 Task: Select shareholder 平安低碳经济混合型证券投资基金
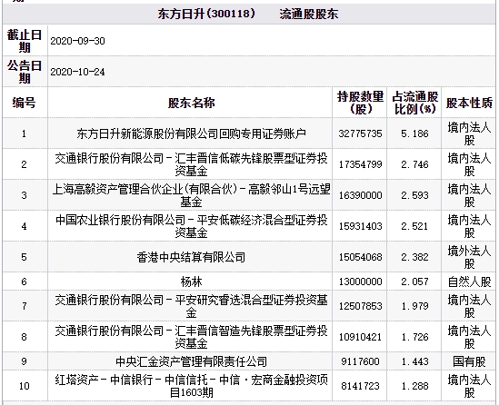(x=191, y=226)
